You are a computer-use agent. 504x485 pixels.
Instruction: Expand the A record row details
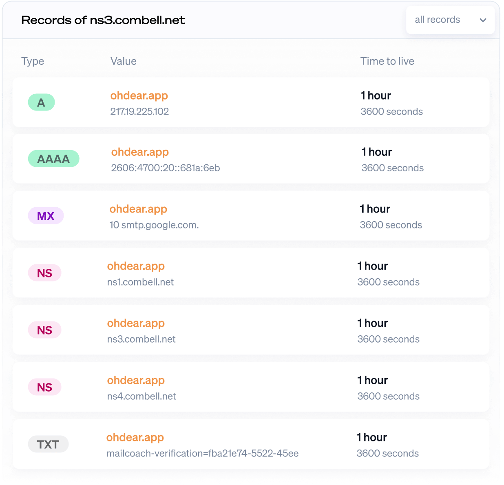[252, 102]
